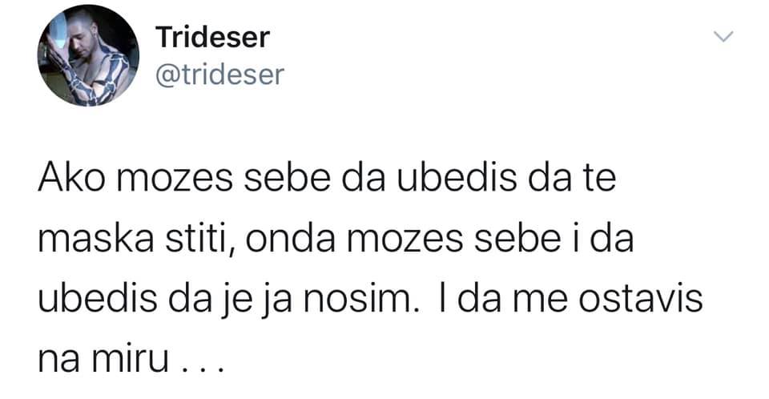Open the @trideser handle link
769x399 pixels.
click(x=218, y=75)
